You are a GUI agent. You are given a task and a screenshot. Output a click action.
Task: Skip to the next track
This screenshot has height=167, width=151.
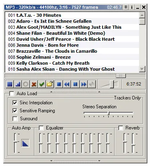tap(83, 84)
